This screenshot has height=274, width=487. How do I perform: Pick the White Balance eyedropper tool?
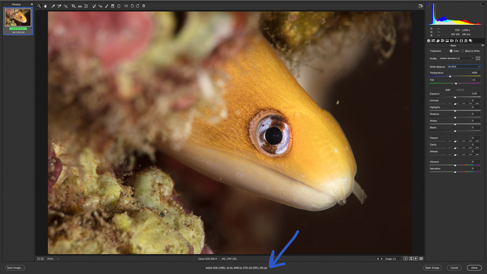tap(53, 6)
